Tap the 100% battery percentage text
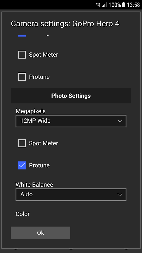This screenshot has height=253, width=142. click(x=115, y=5)
